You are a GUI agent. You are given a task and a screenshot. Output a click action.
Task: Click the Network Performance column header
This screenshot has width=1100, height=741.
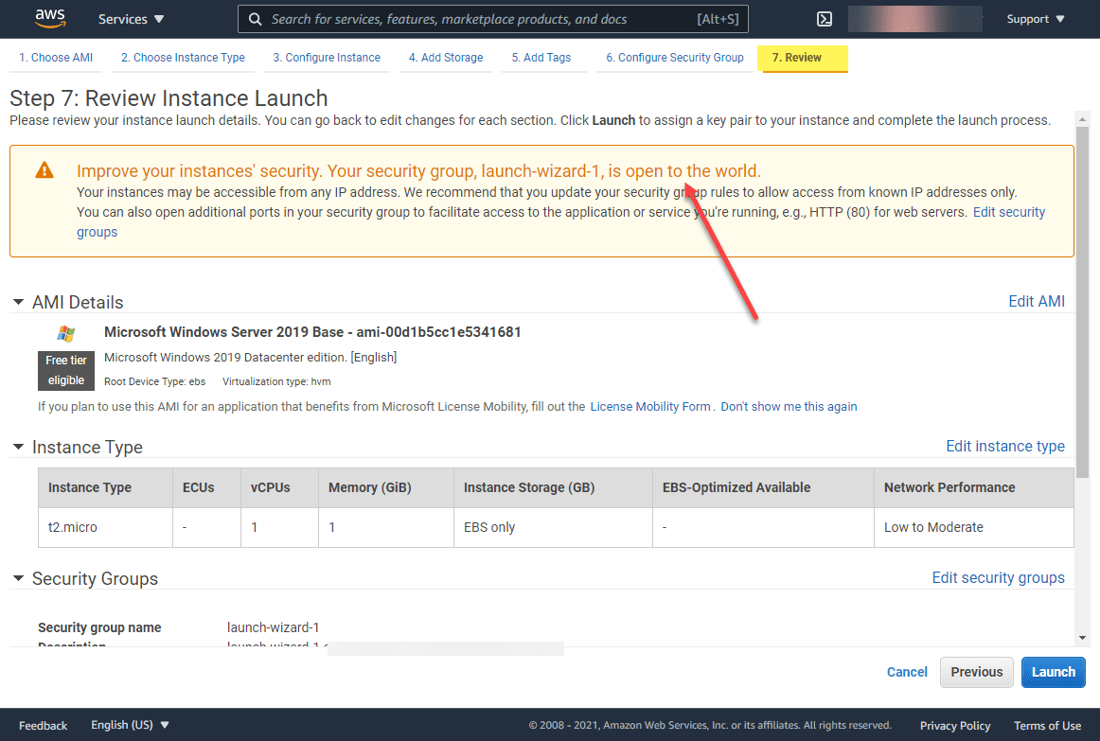(974, 488)
